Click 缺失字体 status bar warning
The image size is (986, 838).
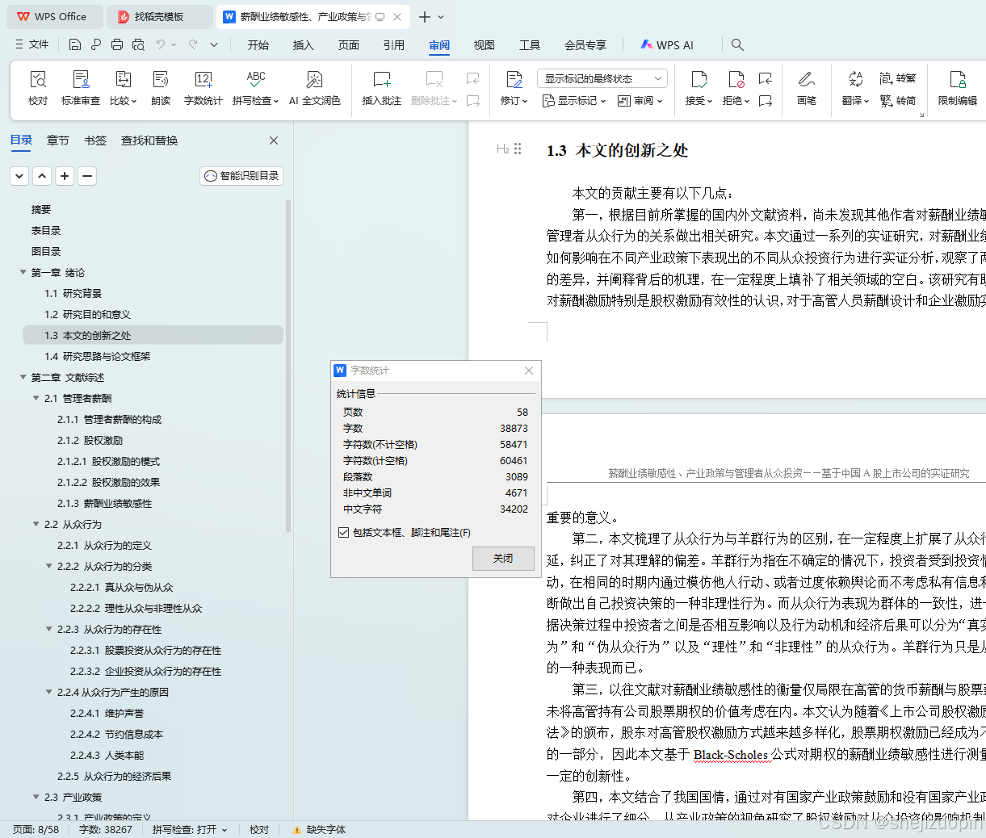(319, 829)
